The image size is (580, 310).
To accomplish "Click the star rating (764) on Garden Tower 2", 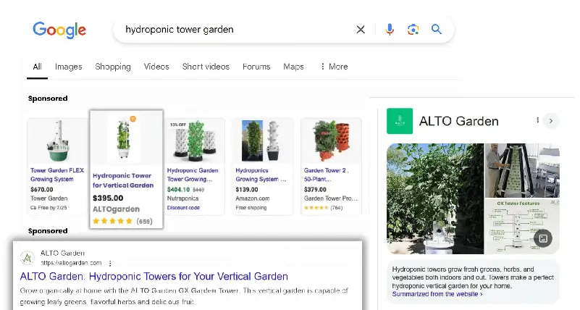I will 323,208.
